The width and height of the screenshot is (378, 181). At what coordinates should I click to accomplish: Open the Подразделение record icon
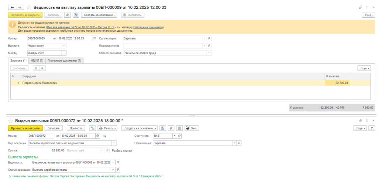[x=209, y=45]
